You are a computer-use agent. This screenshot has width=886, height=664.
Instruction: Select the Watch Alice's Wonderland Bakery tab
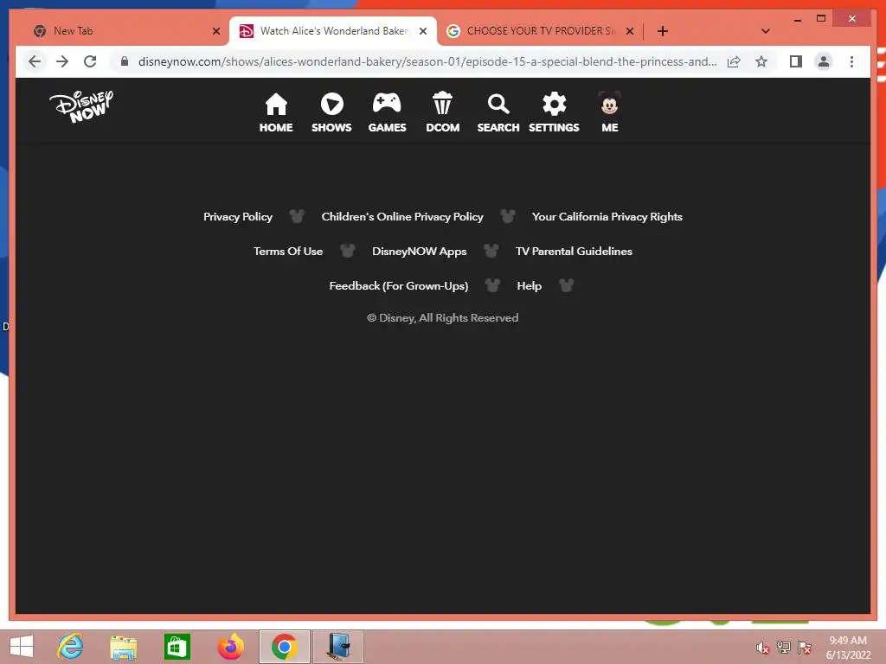tap(332, 31)
